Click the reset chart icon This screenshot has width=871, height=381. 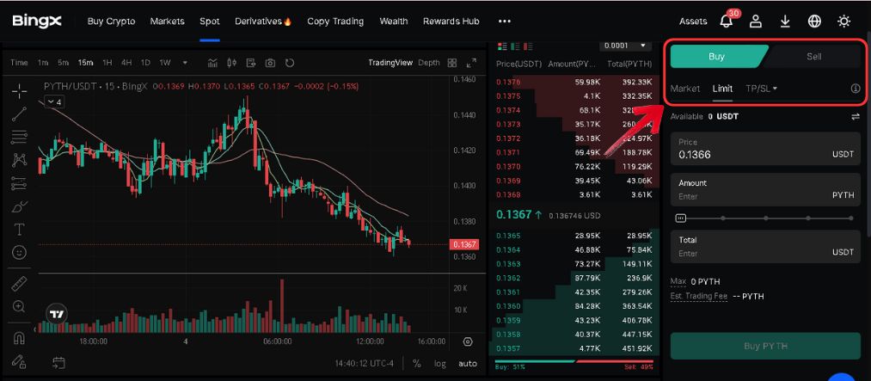[290, 63]
